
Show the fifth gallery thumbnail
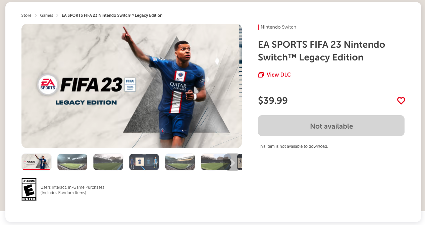[x=180, y=162]
